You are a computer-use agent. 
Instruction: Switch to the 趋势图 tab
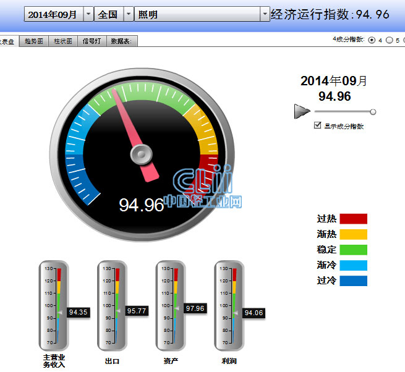[x=33, y=41]
